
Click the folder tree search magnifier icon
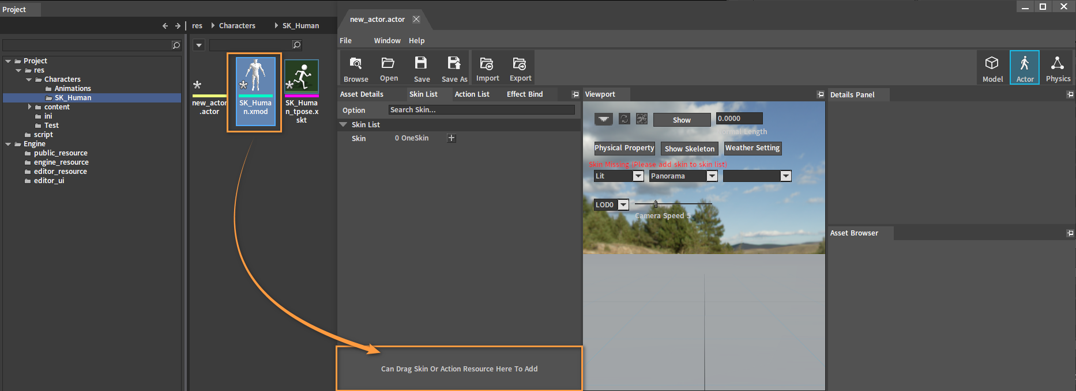tap(176, 45)
